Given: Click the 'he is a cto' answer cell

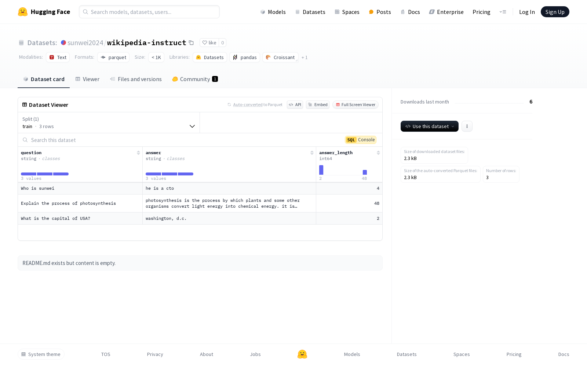Looking at the screenshot, I should click(x=229, y=188).
